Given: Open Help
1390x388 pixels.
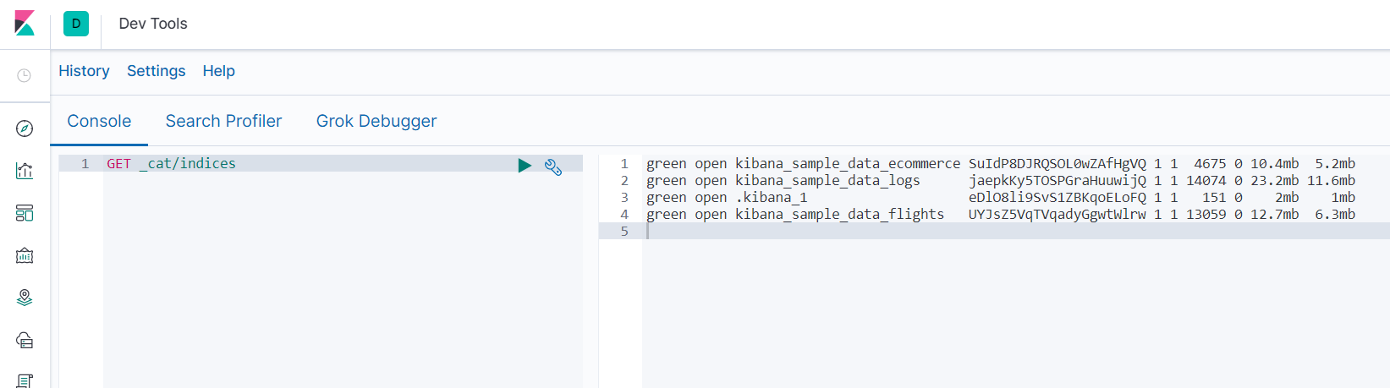Looking at the screenshot, I should click(218, 71).
